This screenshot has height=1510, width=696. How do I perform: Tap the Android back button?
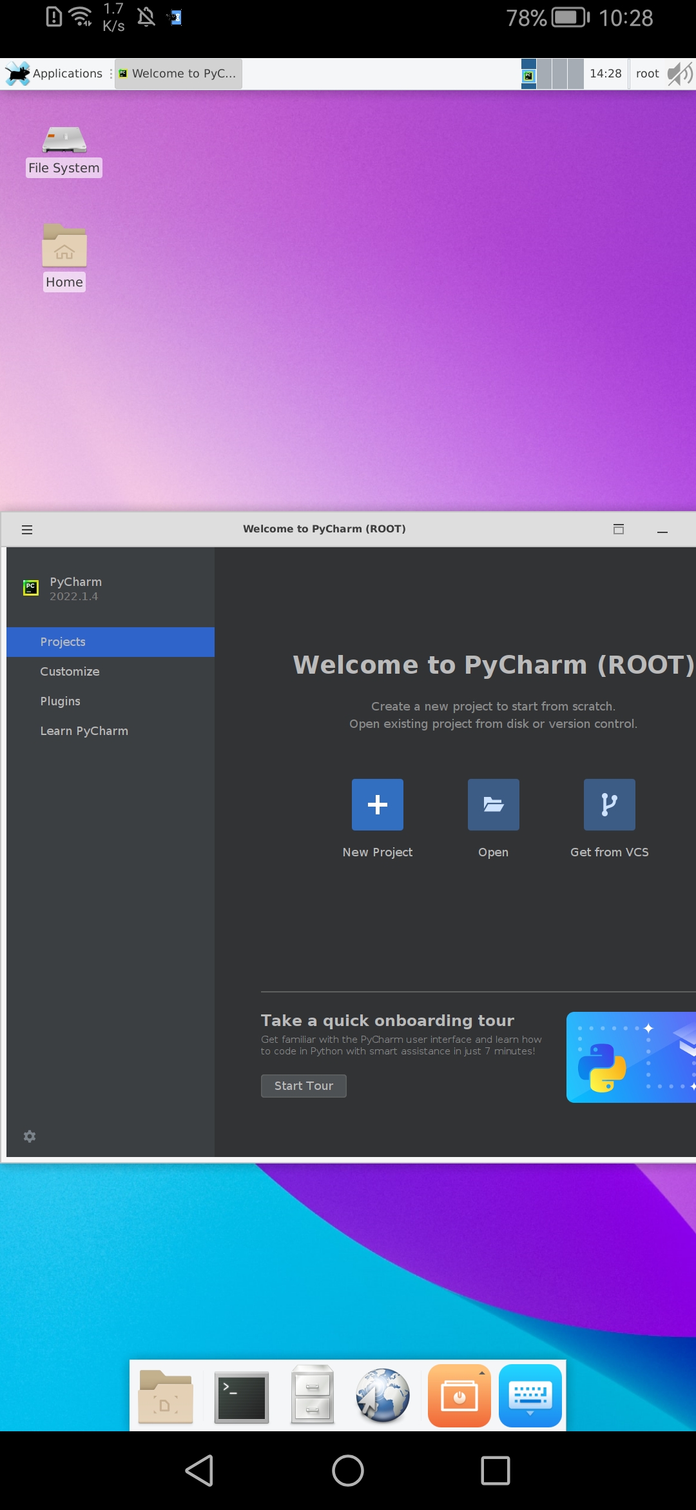(x=200, y=1471)
